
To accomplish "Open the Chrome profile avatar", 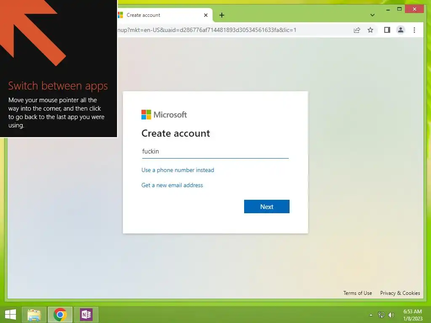I will pos(401,30).
